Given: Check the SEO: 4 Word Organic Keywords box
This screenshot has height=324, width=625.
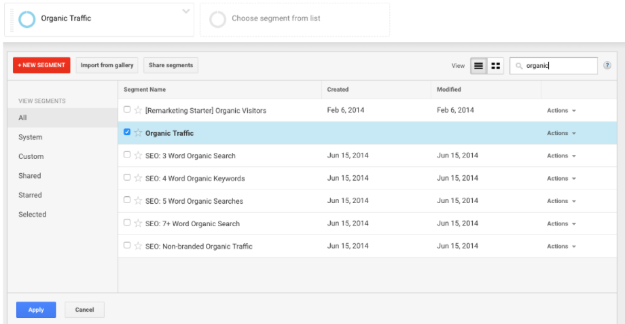Looking at the screenshot, I should [127, 178].
